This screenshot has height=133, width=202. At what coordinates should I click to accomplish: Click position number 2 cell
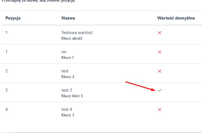pyautogui.click(x=7, y=71)
